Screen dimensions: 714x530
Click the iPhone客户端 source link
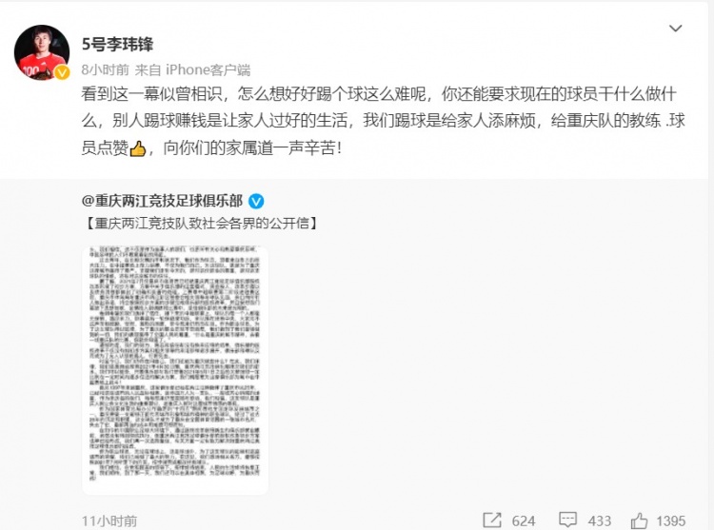pyautogui.click(x=208, y=69)
